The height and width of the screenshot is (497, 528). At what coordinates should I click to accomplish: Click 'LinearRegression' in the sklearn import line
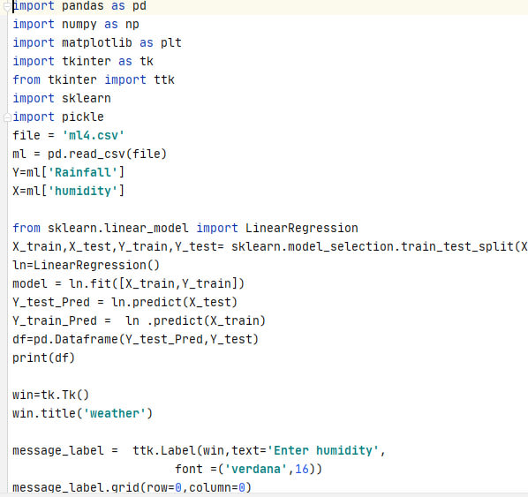[301, 229]
